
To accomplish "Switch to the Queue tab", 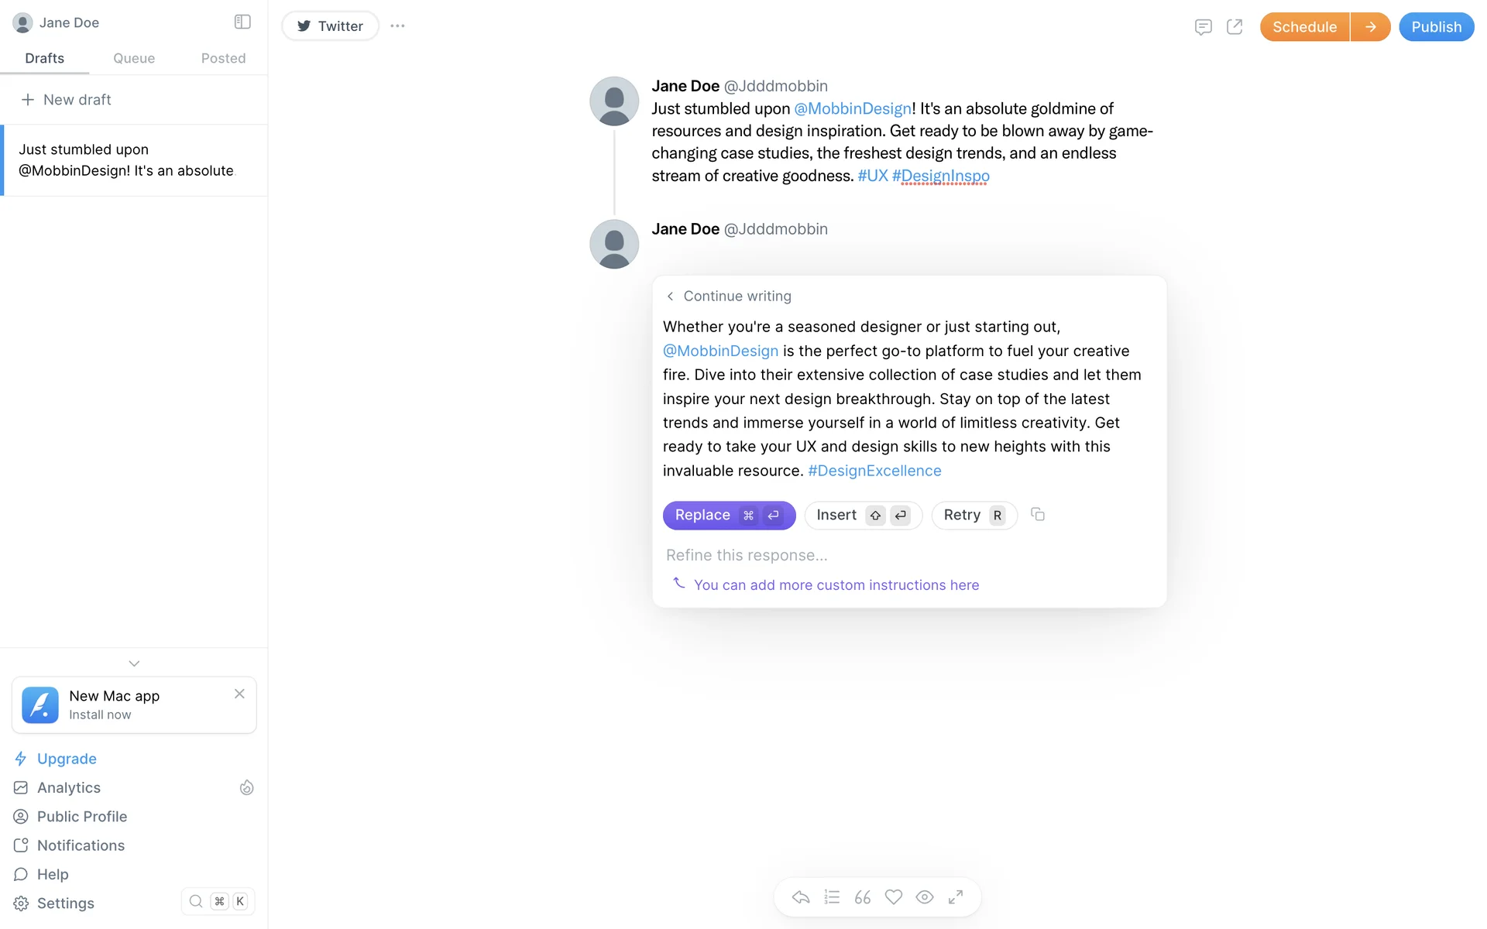I will (134, 59).
